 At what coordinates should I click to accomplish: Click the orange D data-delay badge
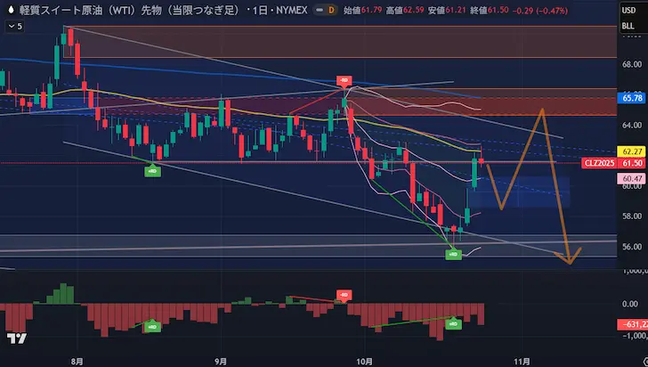331,10
